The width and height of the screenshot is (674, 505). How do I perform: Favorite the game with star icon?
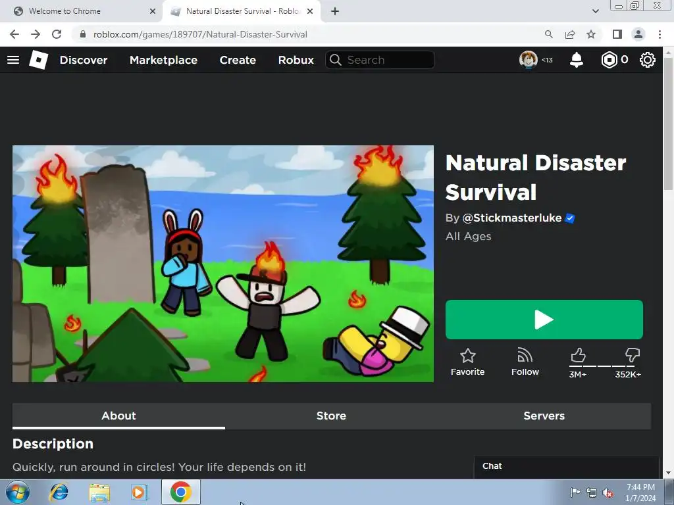468,356
